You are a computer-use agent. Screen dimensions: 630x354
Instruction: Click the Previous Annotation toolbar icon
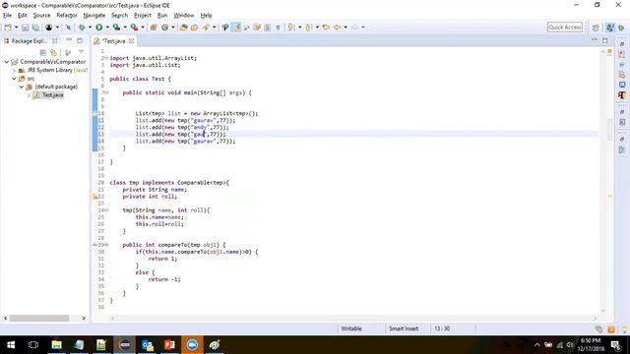pyautogui.click(x=309, y=28)
